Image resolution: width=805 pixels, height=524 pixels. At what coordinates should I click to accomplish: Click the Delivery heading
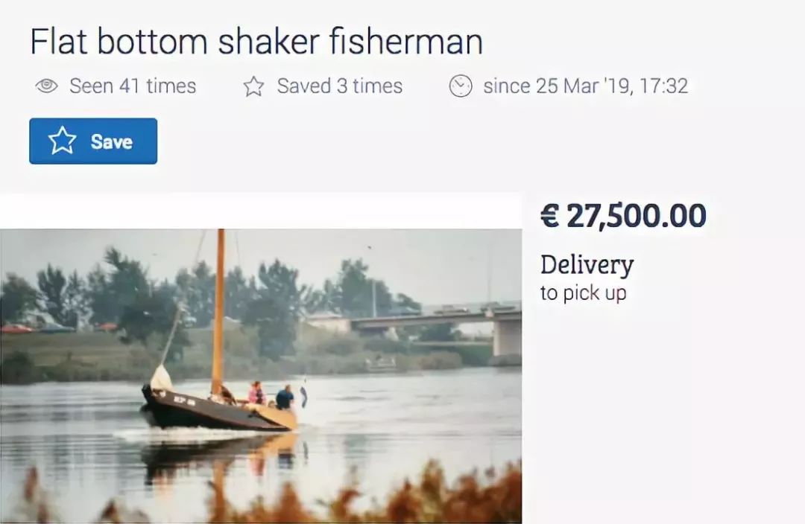click(x=587, y=265)
